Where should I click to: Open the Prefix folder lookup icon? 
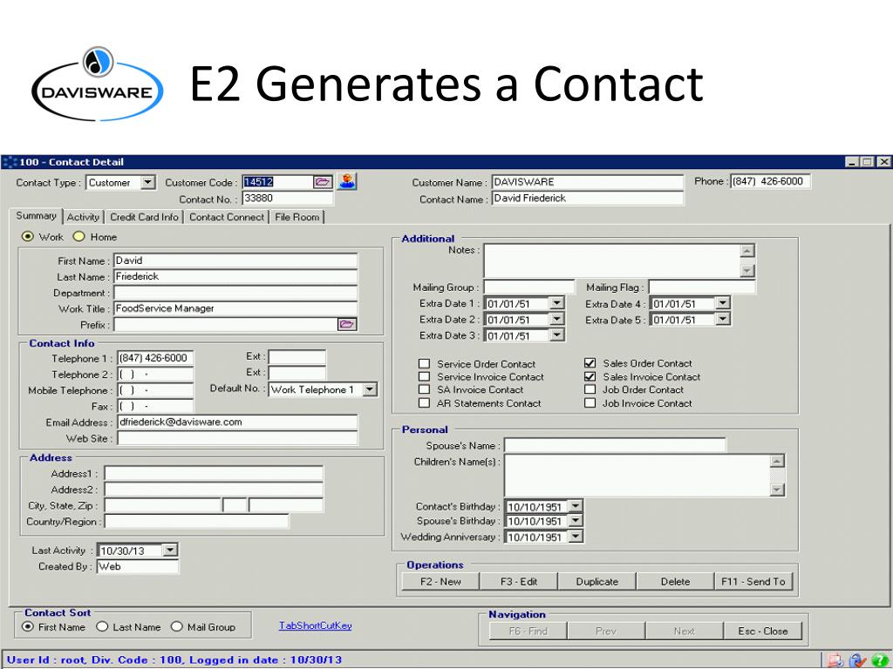(347, 324)
